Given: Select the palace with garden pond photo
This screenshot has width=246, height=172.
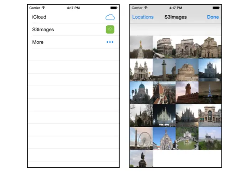Looking at the screenshot, I should click(x=187, y=138).
